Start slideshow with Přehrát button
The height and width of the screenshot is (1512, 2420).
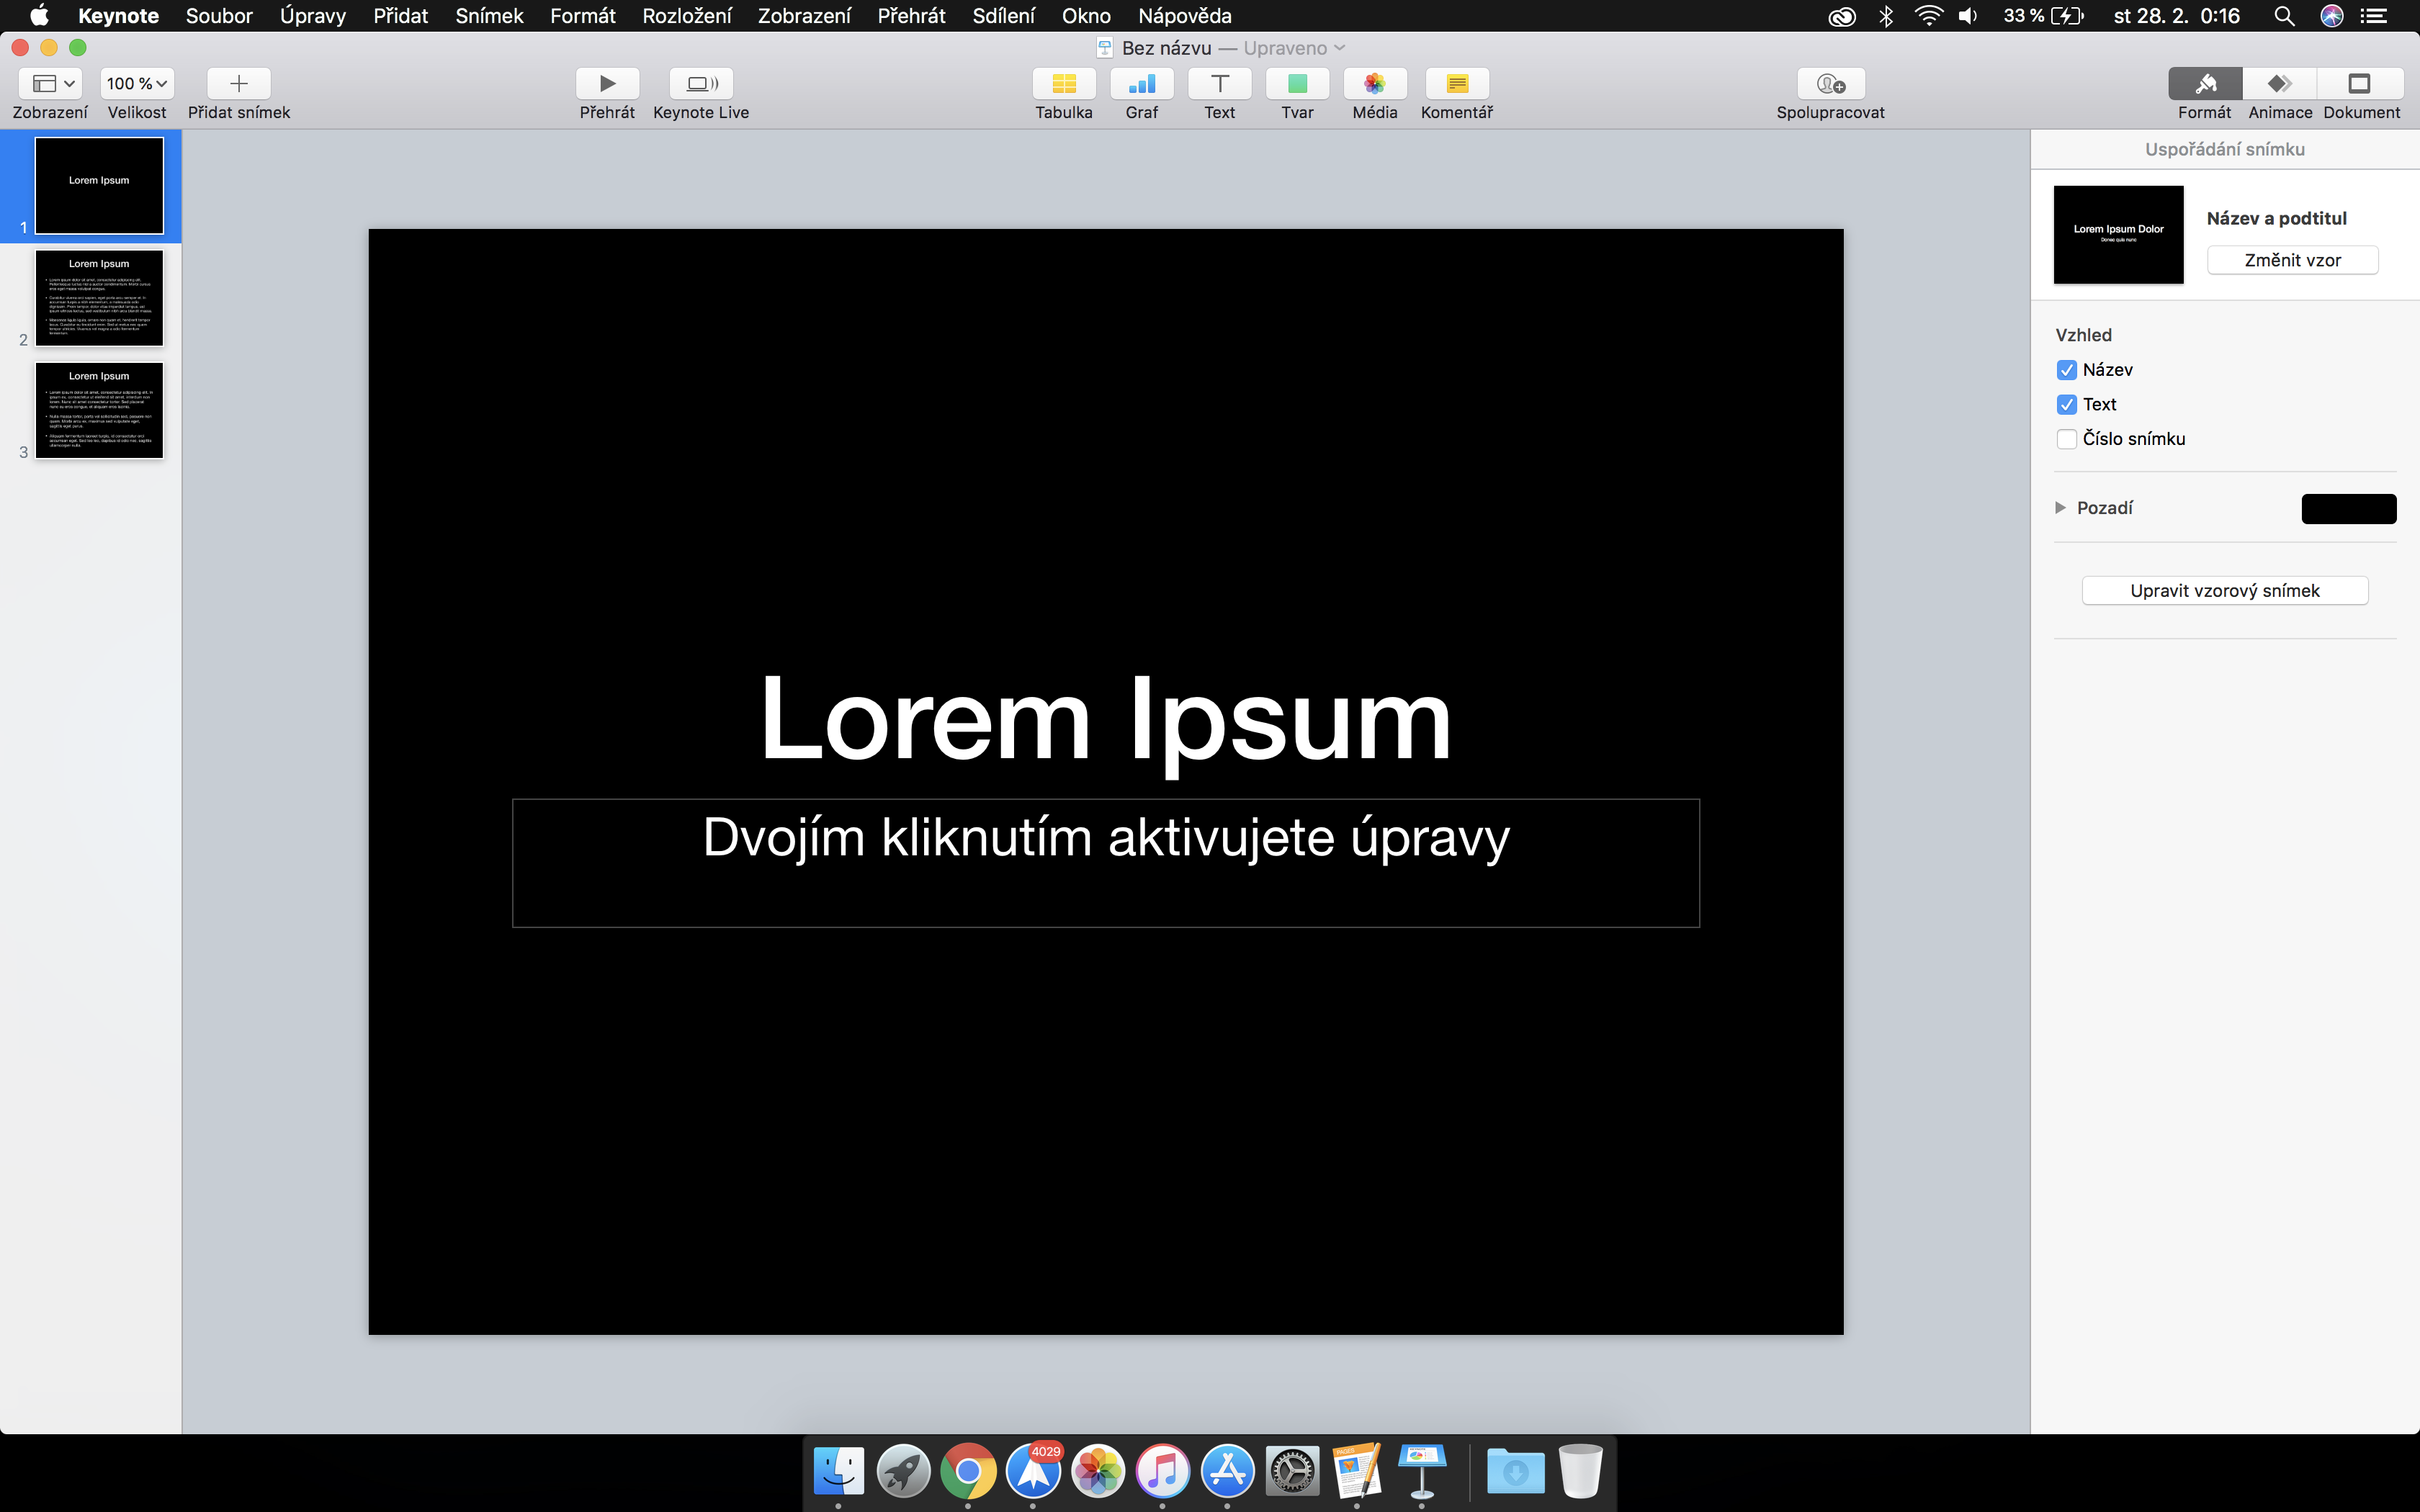pos(607,84)
